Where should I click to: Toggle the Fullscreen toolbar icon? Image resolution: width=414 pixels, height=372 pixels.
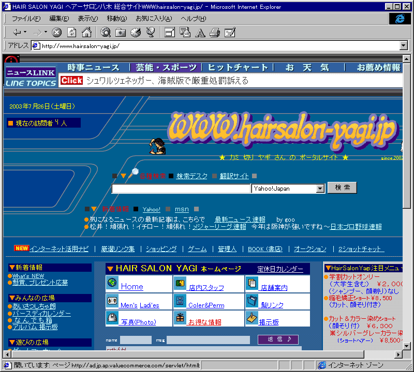pyautogui.click(x=170, y=33)
